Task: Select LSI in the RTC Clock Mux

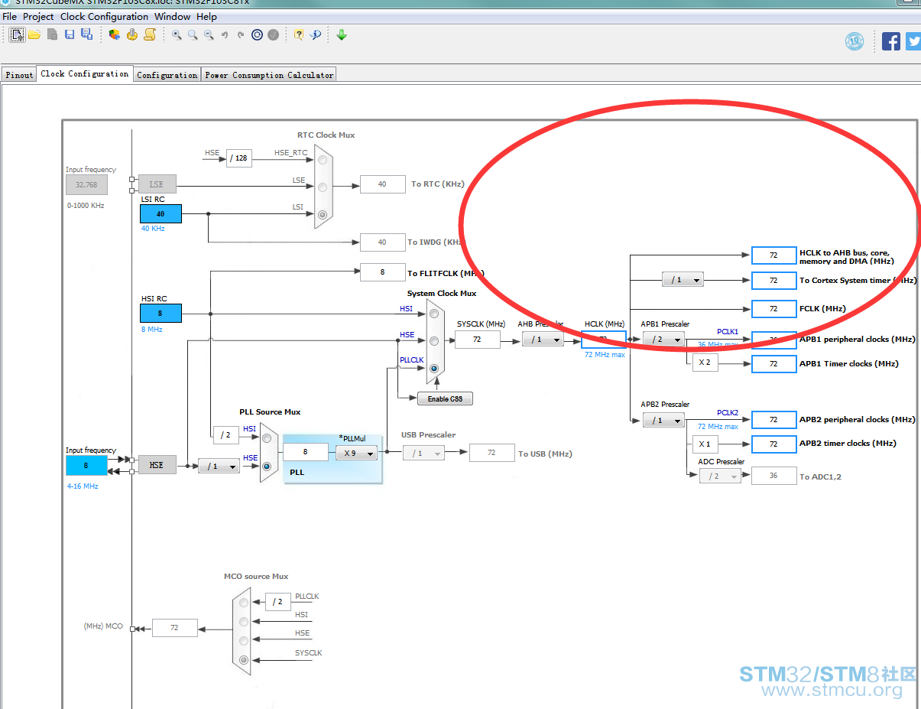Action: tap(323, 214)
